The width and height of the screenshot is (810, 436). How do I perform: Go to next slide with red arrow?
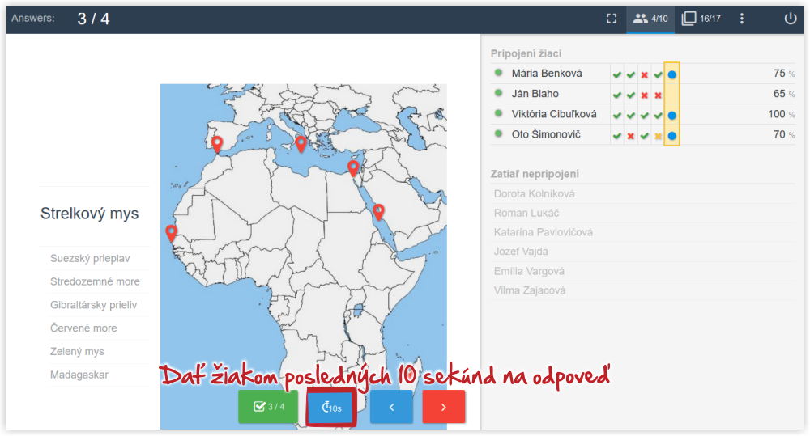pyautogui.click(x=444, y=407)
